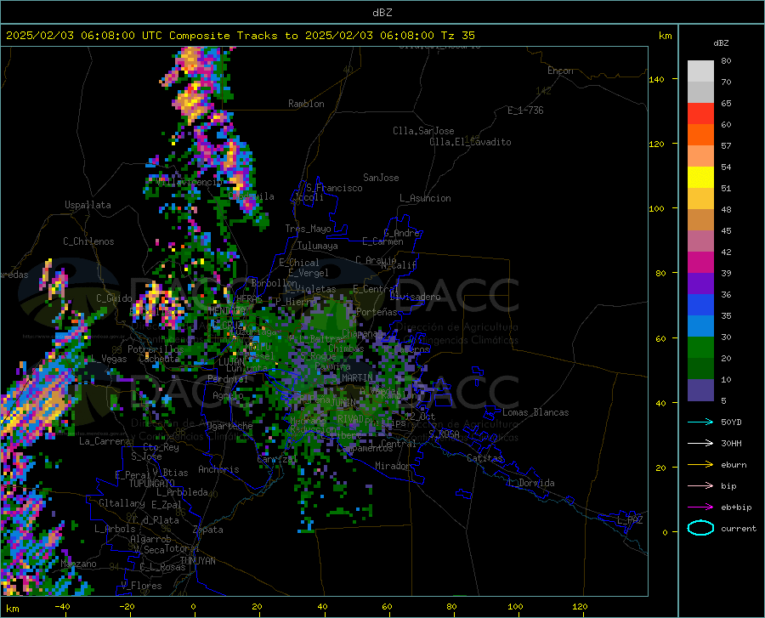
Task: Select the bright yellow 51-54 dBZ swatch
Action: (700, 178)
